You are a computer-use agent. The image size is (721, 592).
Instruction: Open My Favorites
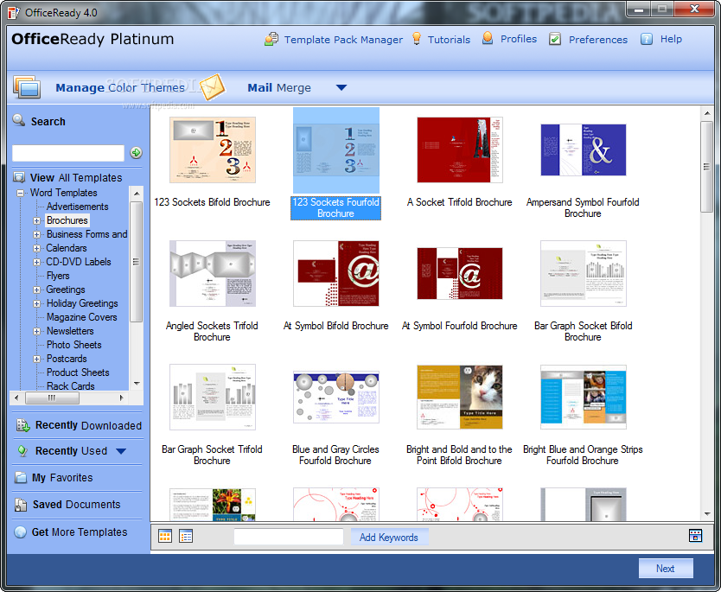62,478
